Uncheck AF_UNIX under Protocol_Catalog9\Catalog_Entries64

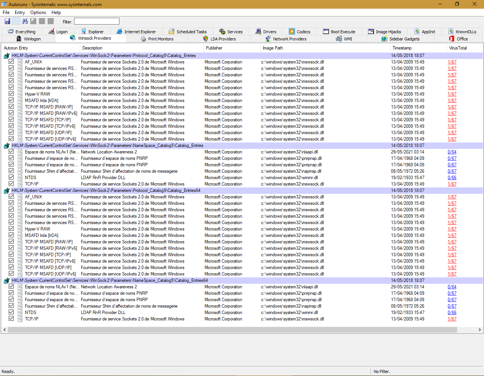point(11,197)
